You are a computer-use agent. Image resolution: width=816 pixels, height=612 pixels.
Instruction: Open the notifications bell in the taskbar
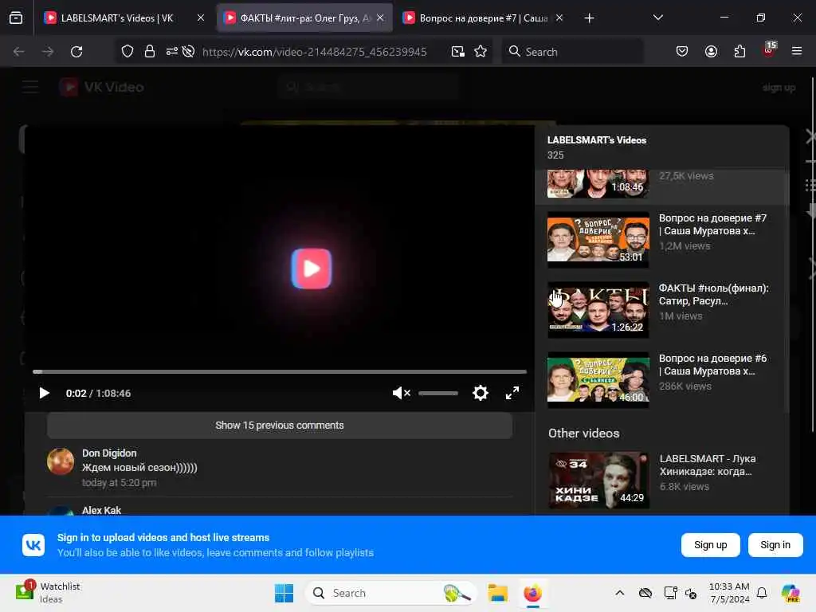click(x=762, y=593)
